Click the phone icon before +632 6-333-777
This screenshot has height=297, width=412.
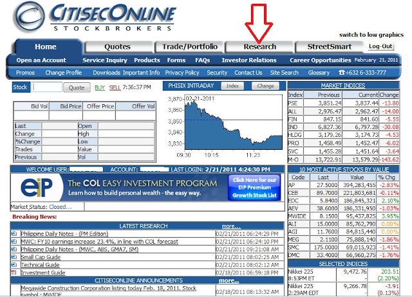click(x=341, y=73)
